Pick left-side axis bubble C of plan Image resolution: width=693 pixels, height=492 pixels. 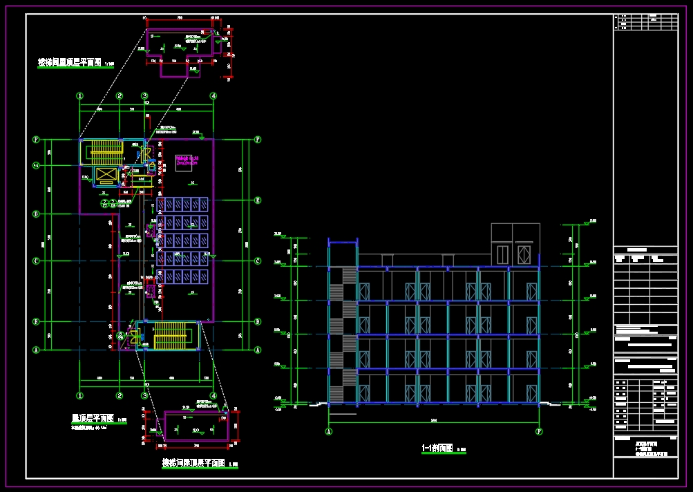point(36,261)
